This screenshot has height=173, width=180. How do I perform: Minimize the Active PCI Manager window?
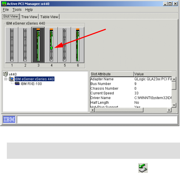(165, 4)
